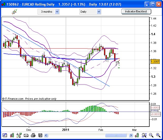Click the drawing tools icon near top left
Image resolution: width=163 pixels, height=140 pixels.
point(14,12)
